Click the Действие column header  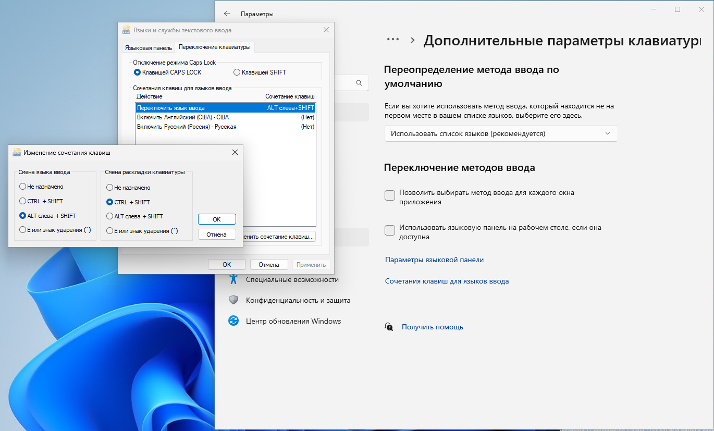coord(150,96)
